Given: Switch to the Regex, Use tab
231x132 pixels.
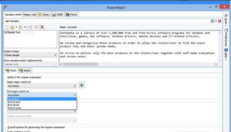Looking at the screenshot, I should (x=30, y=15).
